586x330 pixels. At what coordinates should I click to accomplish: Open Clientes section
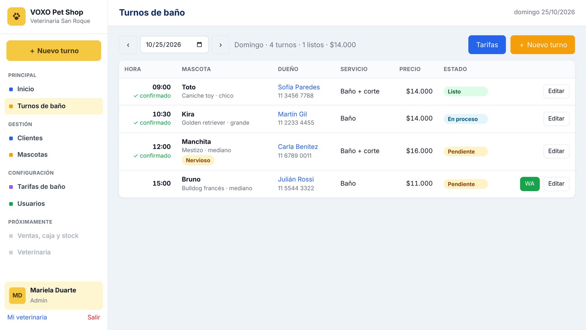[x=54, y=138]
